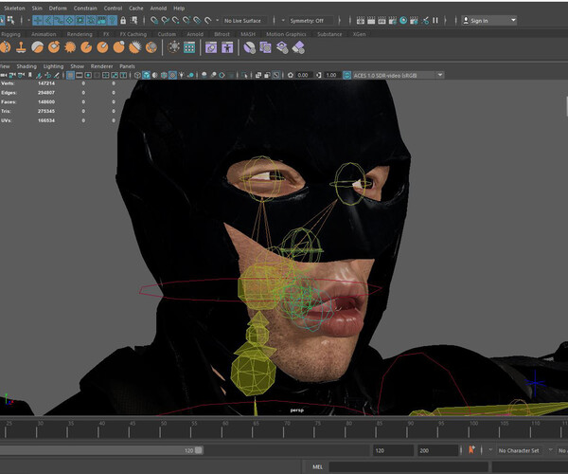Click frame 100 on the time slider
This screenshot has width=568, height=474.
tap(469, 429)
